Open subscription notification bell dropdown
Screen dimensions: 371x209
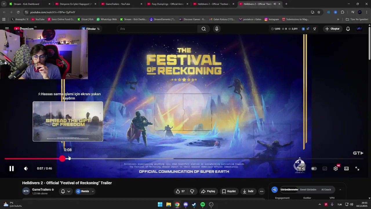click(x=66, y=191)
